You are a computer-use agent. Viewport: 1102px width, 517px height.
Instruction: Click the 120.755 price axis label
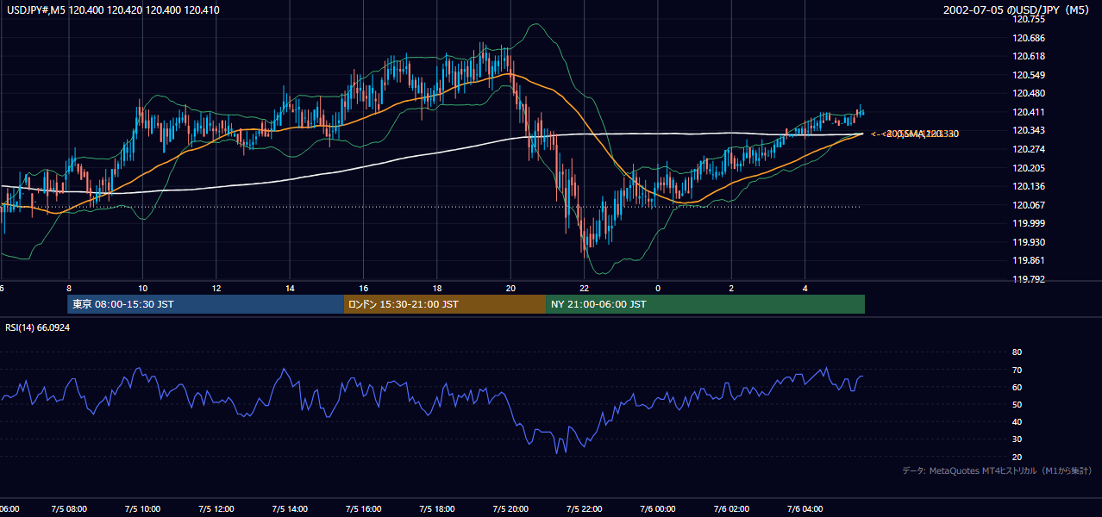(x=1030, y=20)
